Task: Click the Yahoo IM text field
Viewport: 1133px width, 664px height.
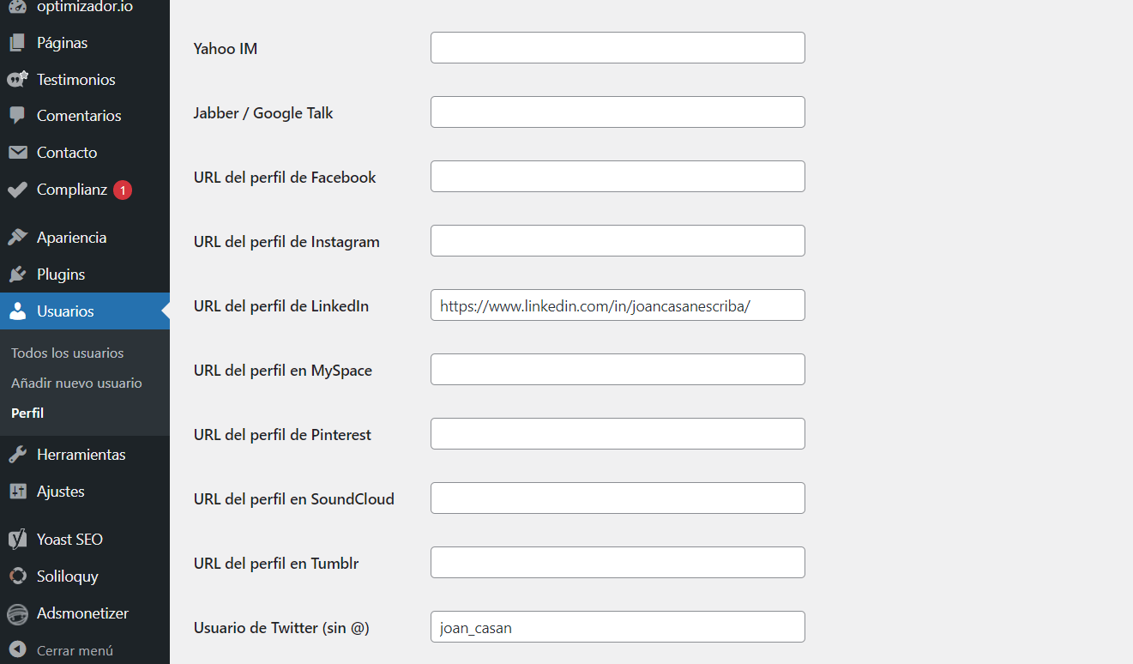Action: (618, 48)
